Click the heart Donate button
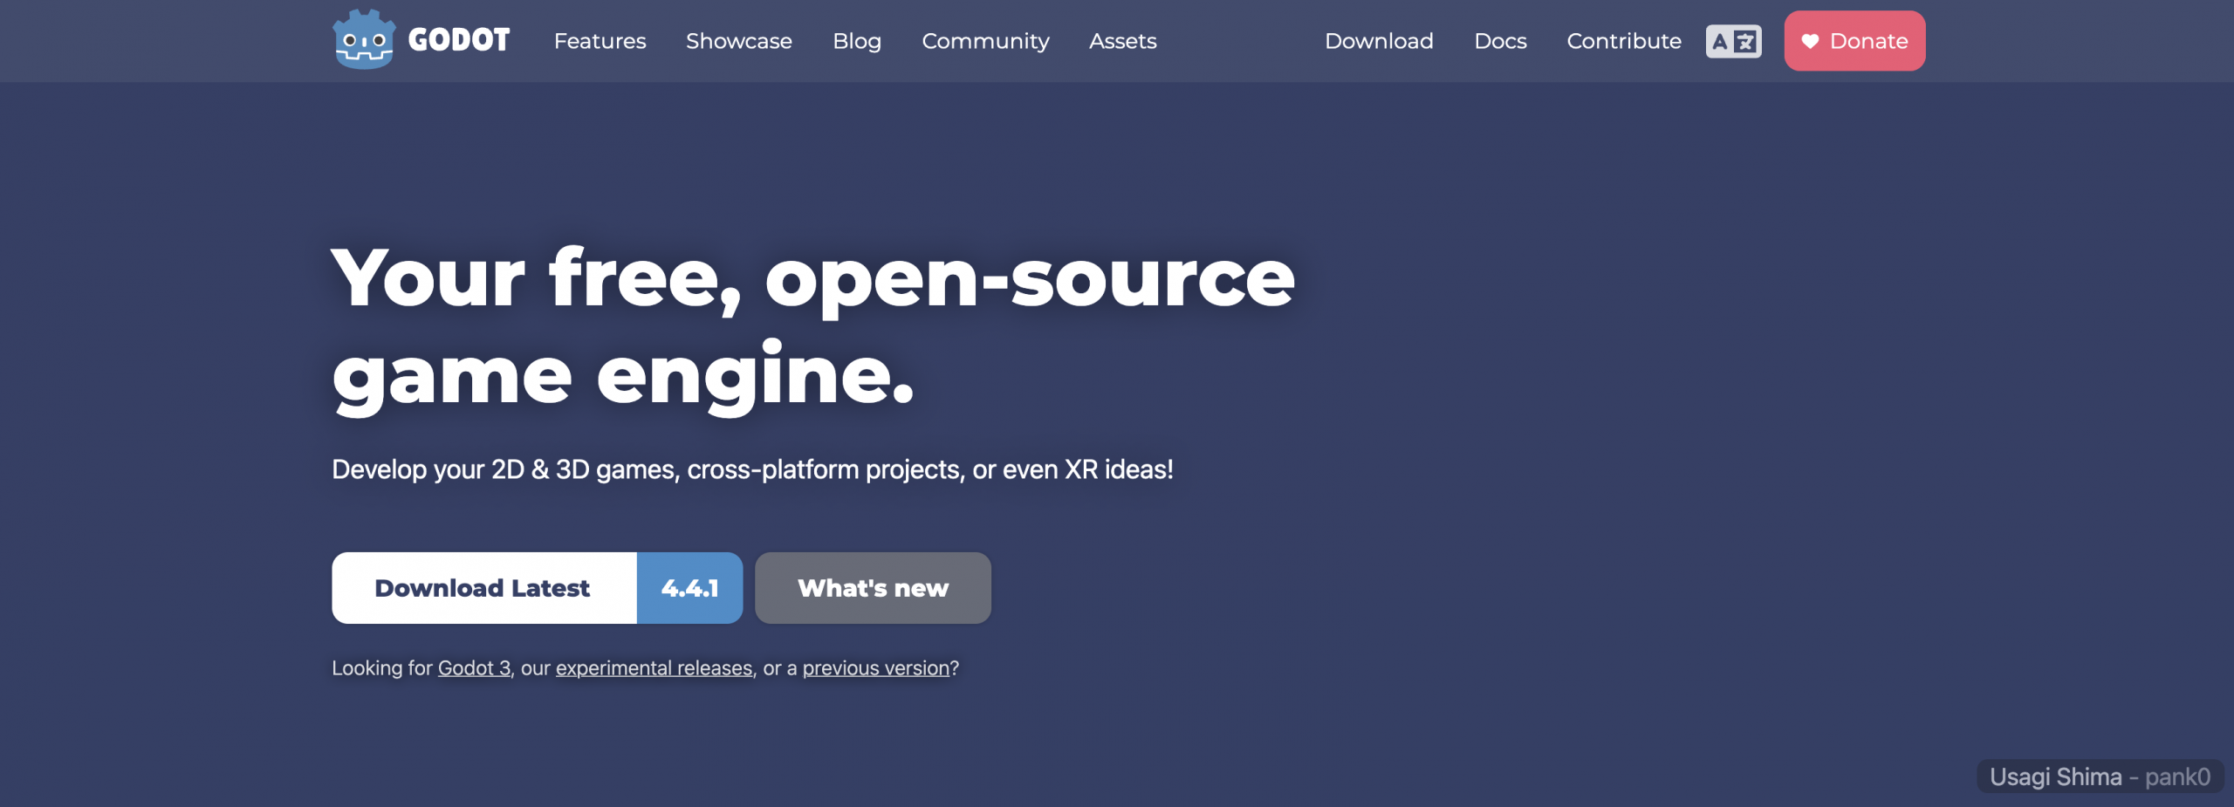The width and height of the screenshot is (2234, 807). coord(1854,41)
